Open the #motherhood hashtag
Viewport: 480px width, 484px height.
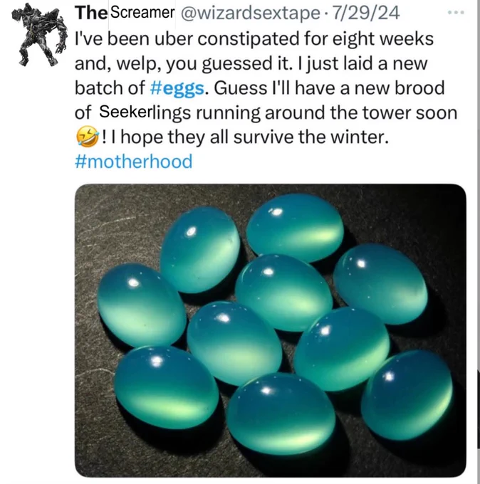(x=133, y=162)
